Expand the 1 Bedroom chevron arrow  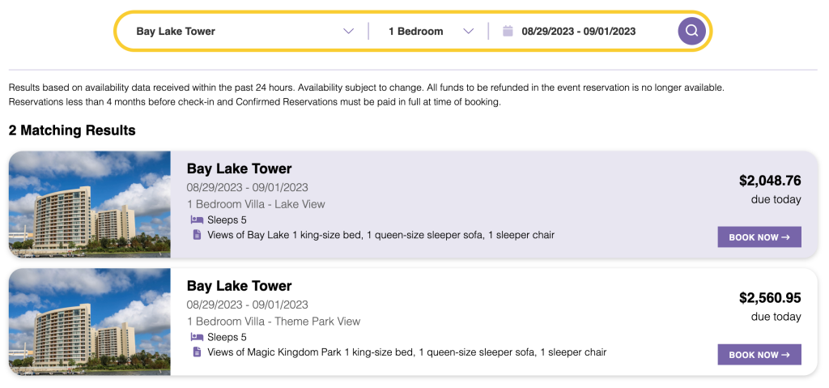tap(468, 32)
